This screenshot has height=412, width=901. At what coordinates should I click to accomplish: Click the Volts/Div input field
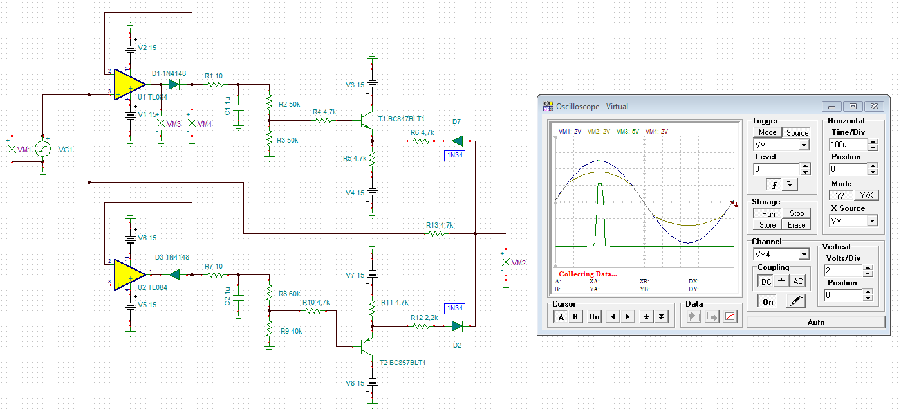coord(842,271)
